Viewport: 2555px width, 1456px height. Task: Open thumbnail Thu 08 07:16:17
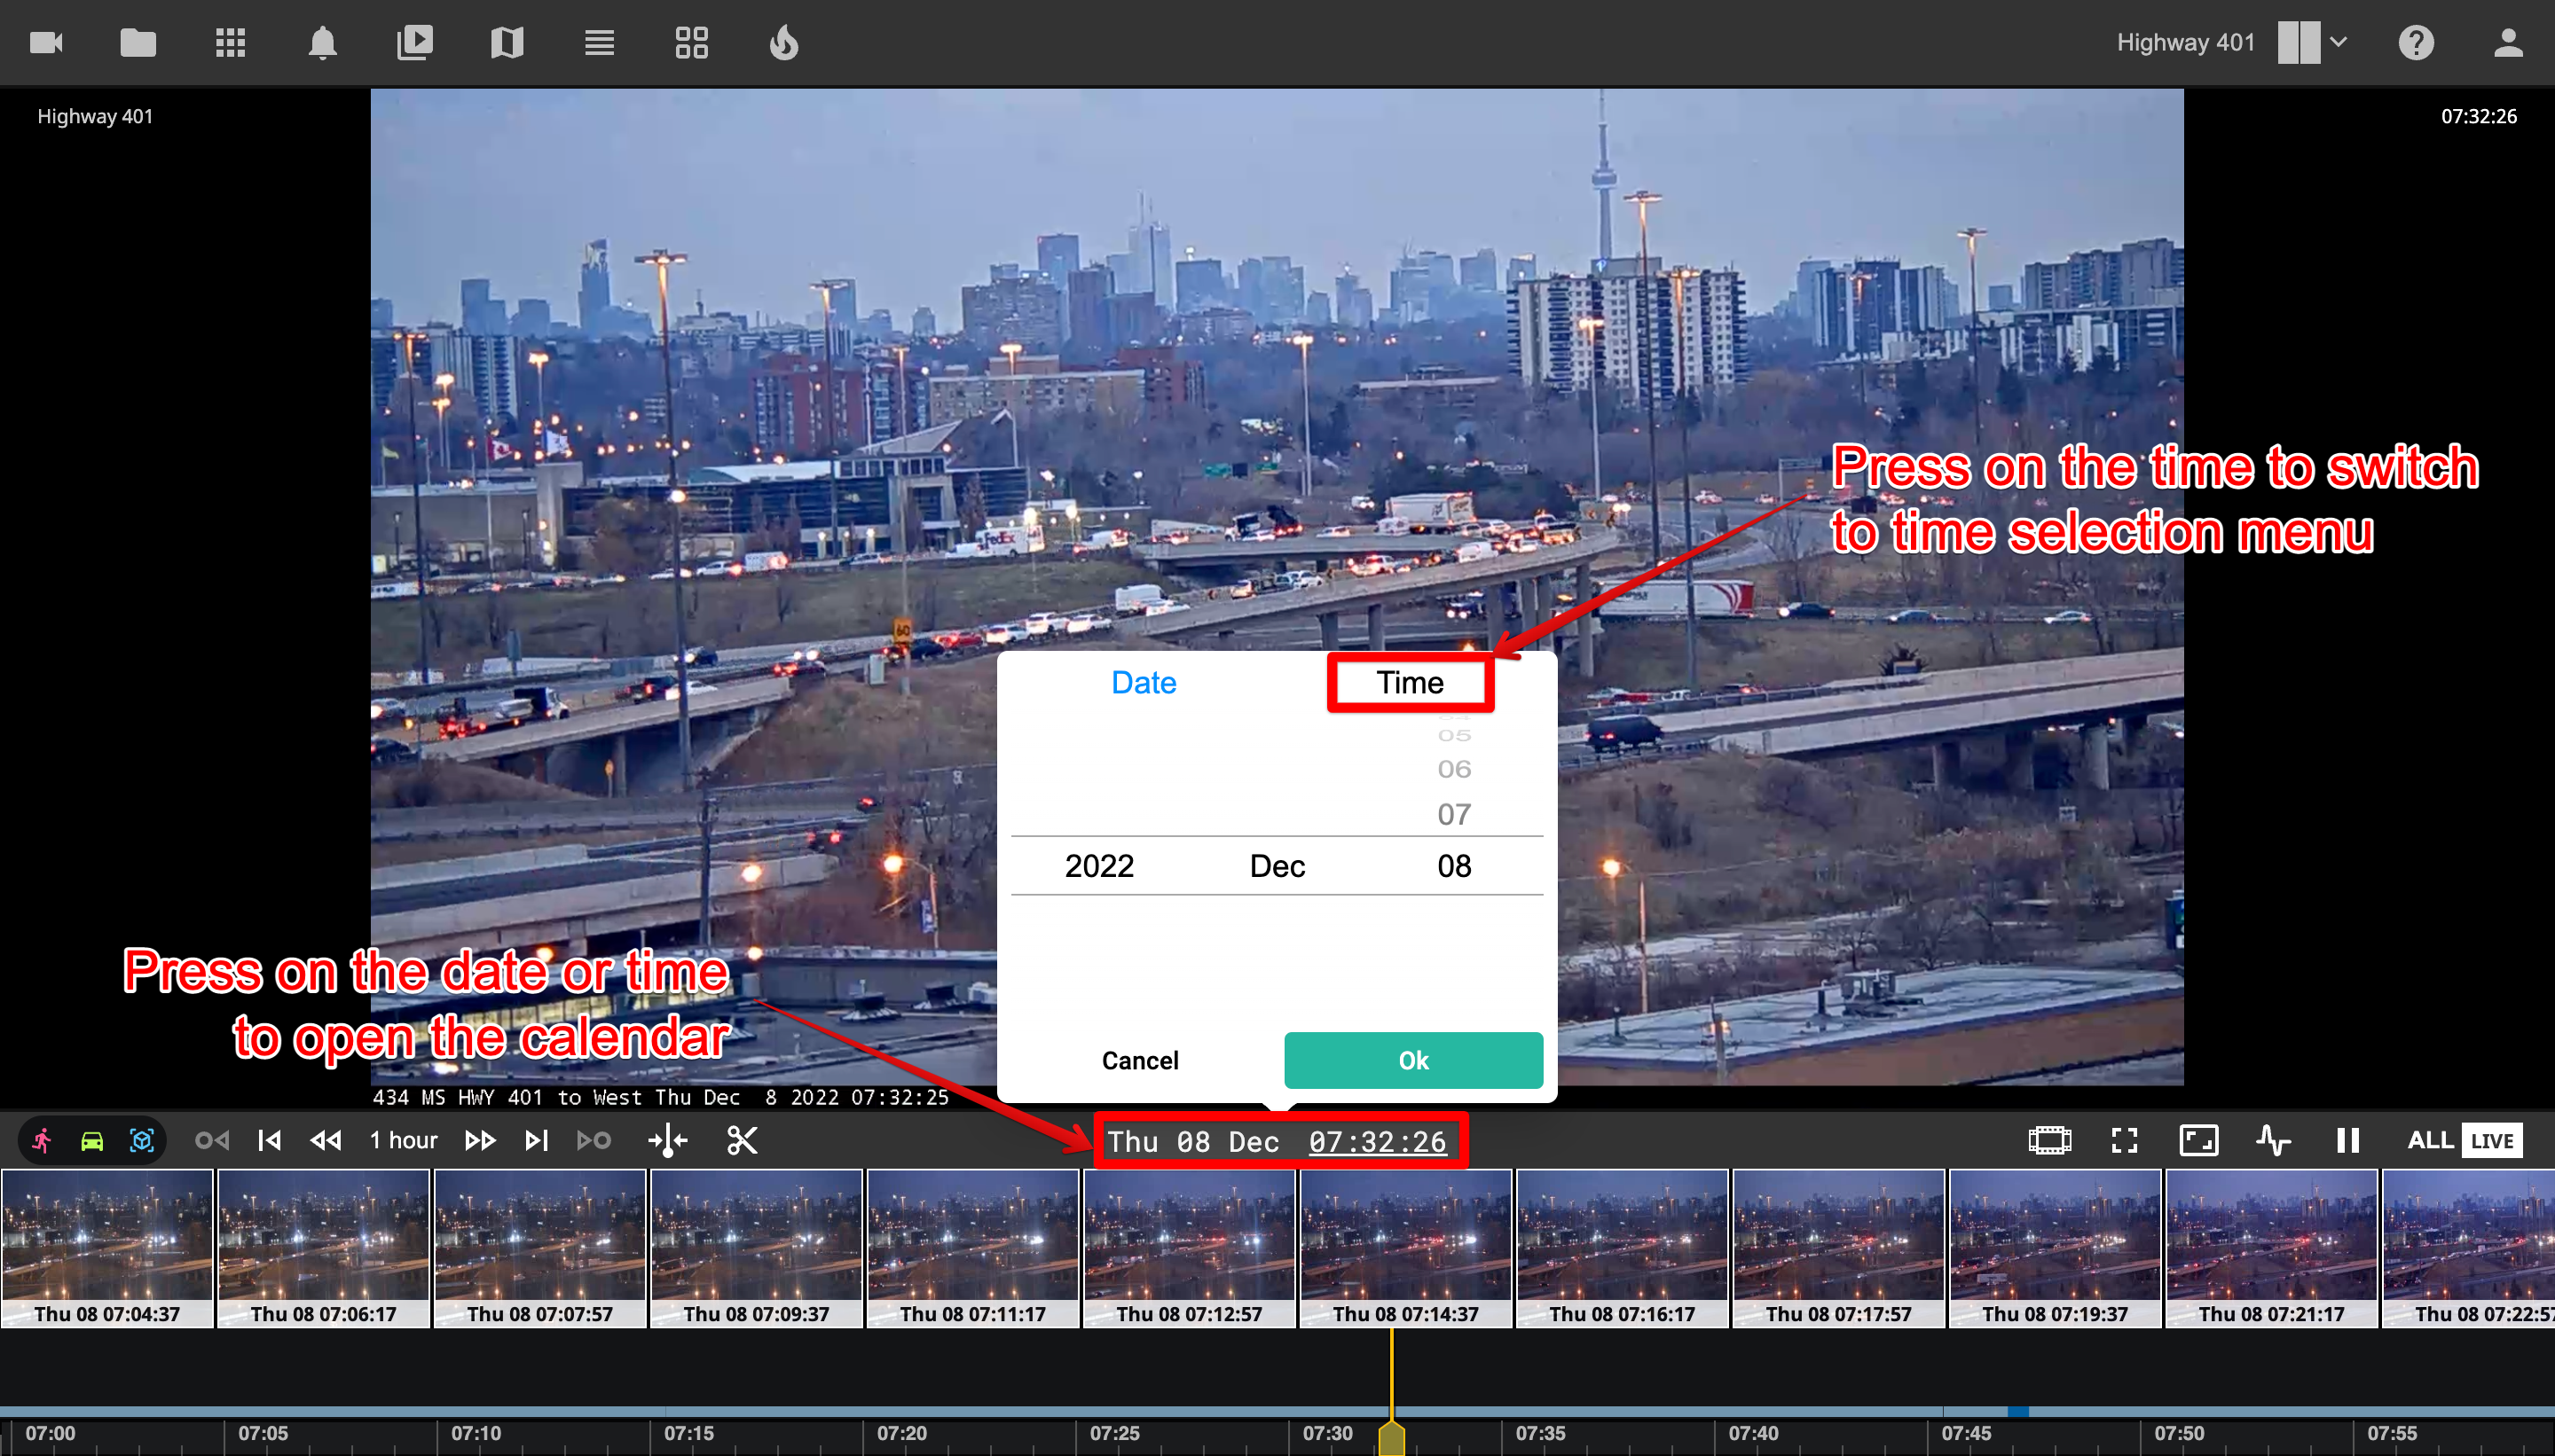click(1623, 1248)
